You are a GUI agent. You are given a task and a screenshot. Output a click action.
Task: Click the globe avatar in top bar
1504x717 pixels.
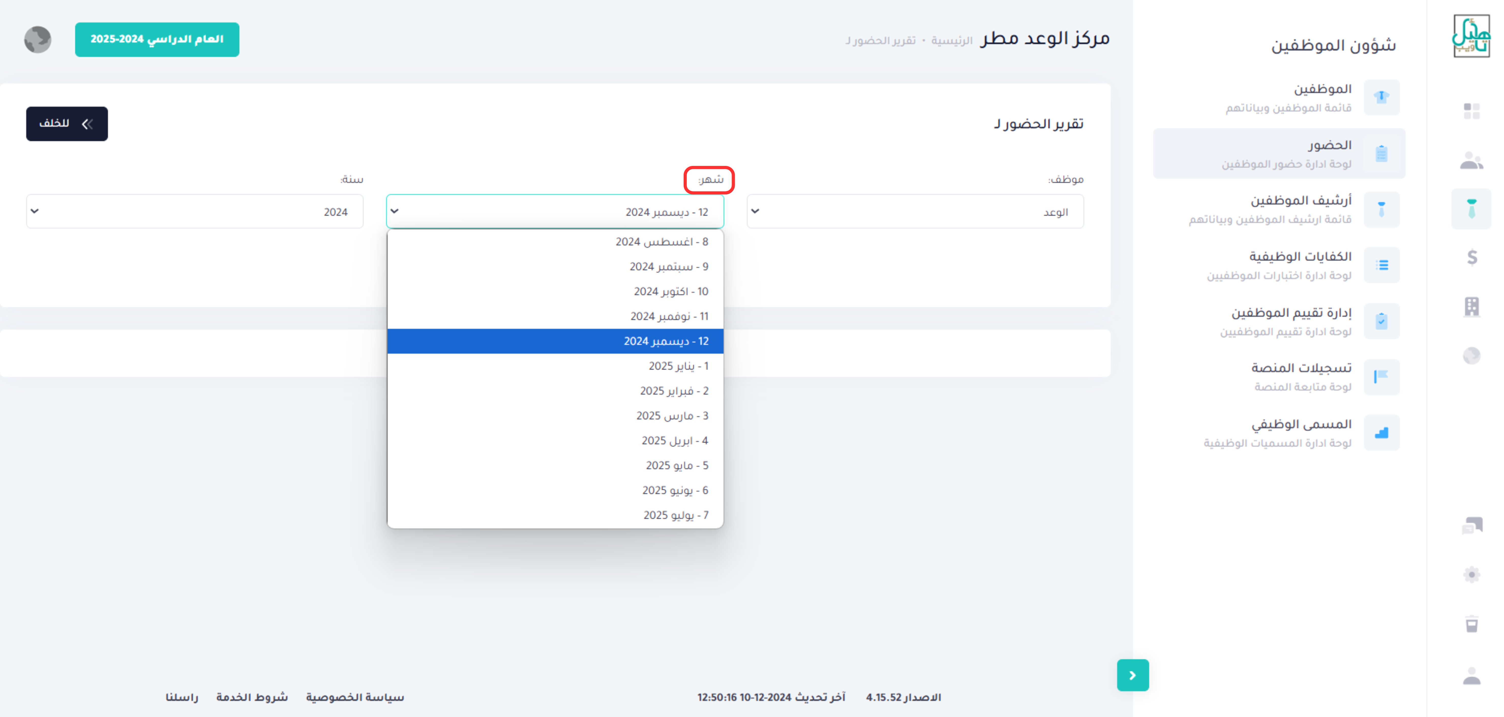(x=38, y=40)
